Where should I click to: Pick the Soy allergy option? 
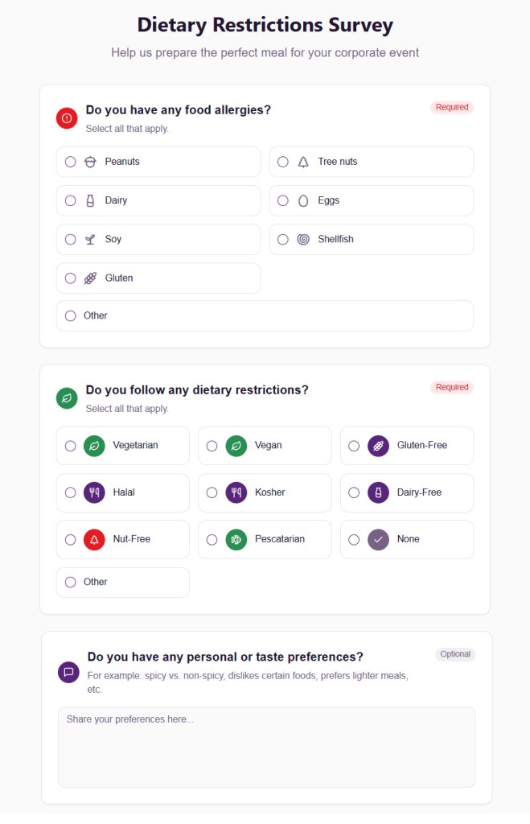(71, 239)
